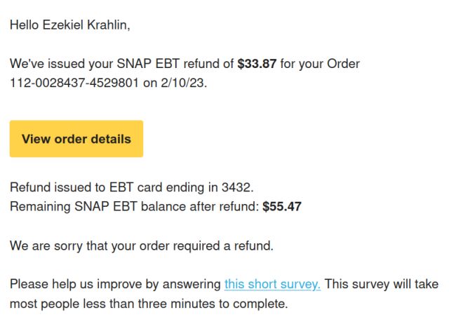Viewport: 449px width, 317px height.
Task: Click 'less than three minutes to complete' text
Action: 185,304
